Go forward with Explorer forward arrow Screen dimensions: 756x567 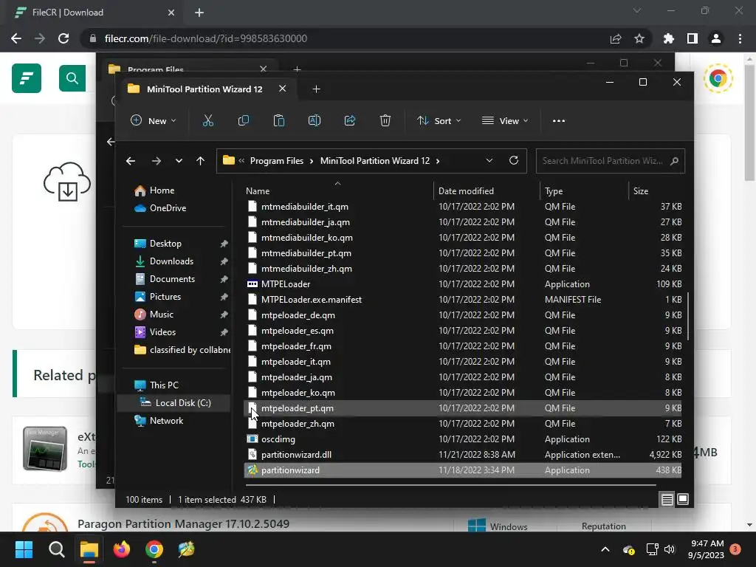157,160
